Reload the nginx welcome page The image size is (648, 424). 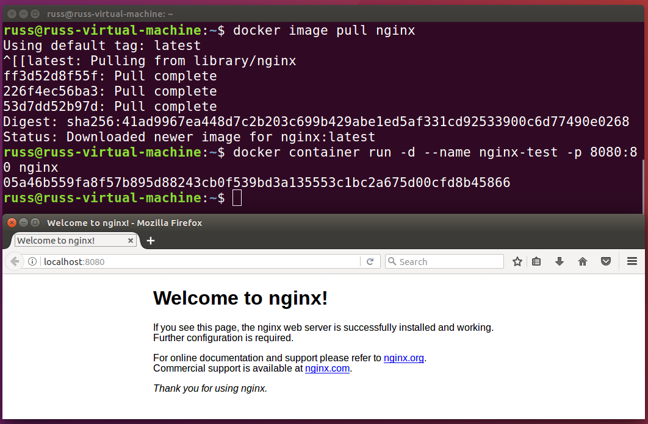coord(370,261)
